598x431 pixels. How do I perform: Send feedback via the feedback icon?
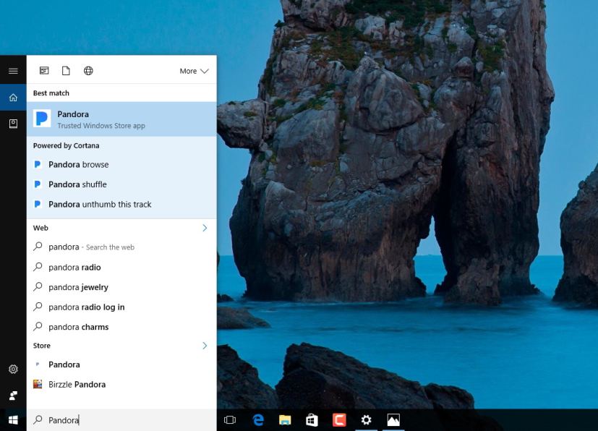tap(12, 395)
